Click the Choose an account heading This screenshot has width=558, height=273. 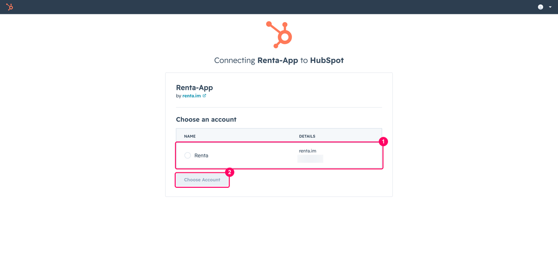click(206, 119)
